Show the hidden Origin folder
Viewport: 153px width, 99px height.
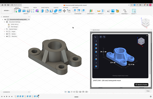pyautogui.click(x=7, y=31)
